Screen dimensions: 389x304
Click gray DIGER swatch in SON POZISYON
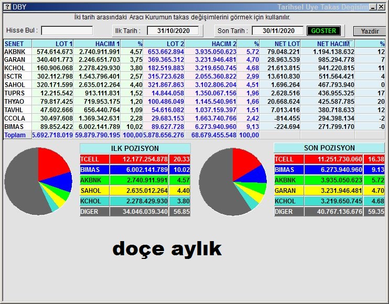(x=289, y=212)
